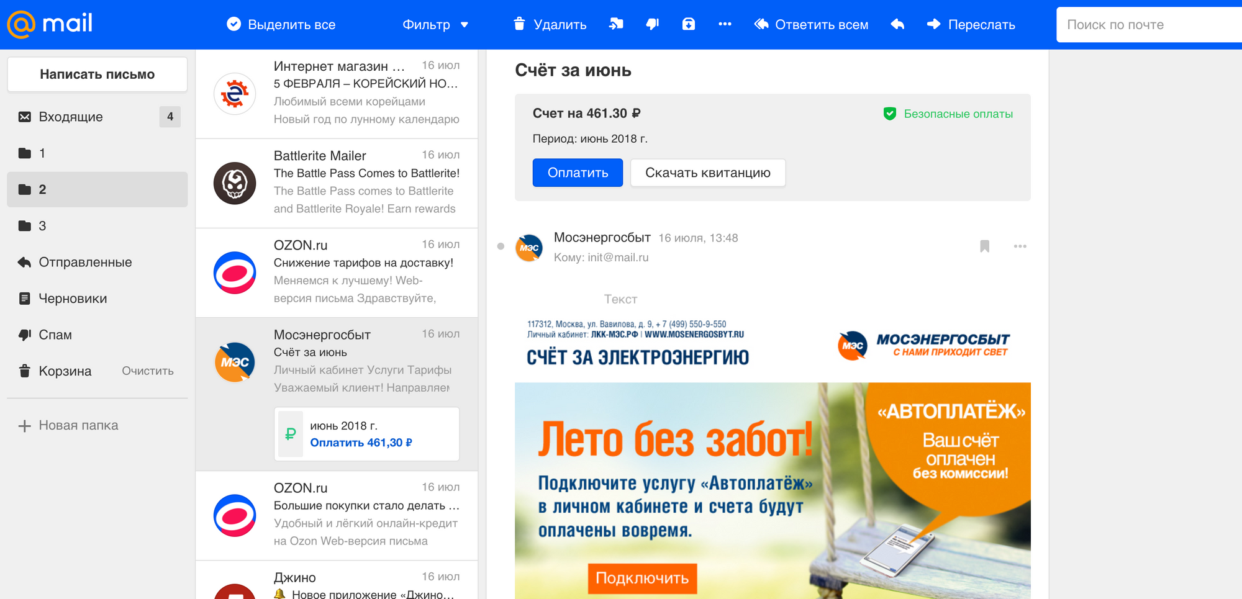This screenshot has width=1242, height=599.
Task: Click the blue Pay button
Action: click(x=578, y=173)
